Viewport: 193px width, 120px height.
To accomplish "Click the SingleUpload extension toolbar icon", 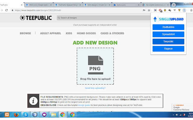I will pyautogui.click(x=184, y=10).
